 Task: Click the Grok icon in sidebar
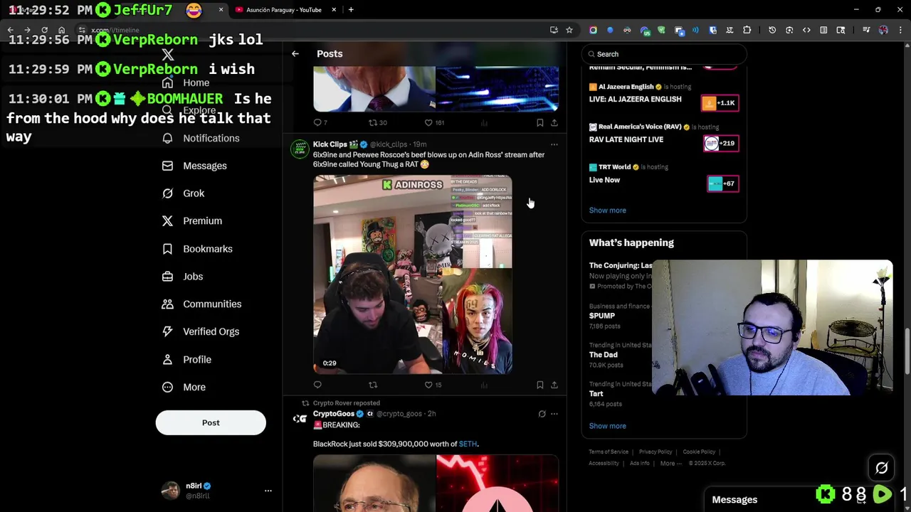pos(167,193)
